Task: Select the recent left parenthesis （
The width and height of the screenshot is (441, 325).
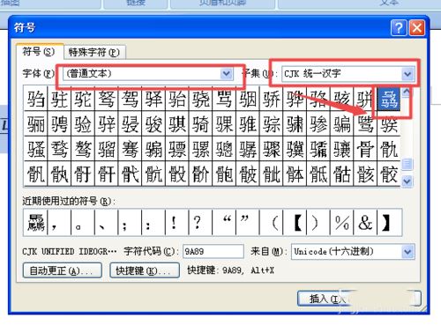Action: point(271,223)
